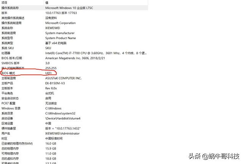The width and height of the screenshot is (244, 164).
Task: Select the 安全启动状态 row
Action: pos(74,98)
